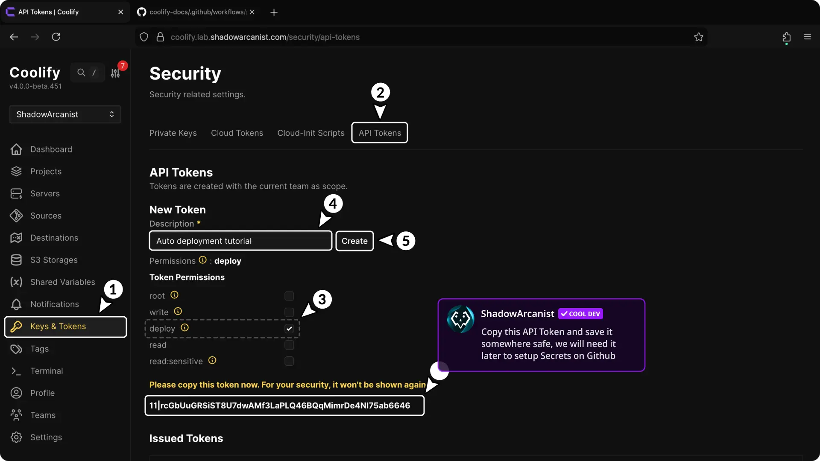Image resolution: width=820 pixels, height=461 pixels.
Task: Select Servers in the sidebar
Action: pos(45,193)
